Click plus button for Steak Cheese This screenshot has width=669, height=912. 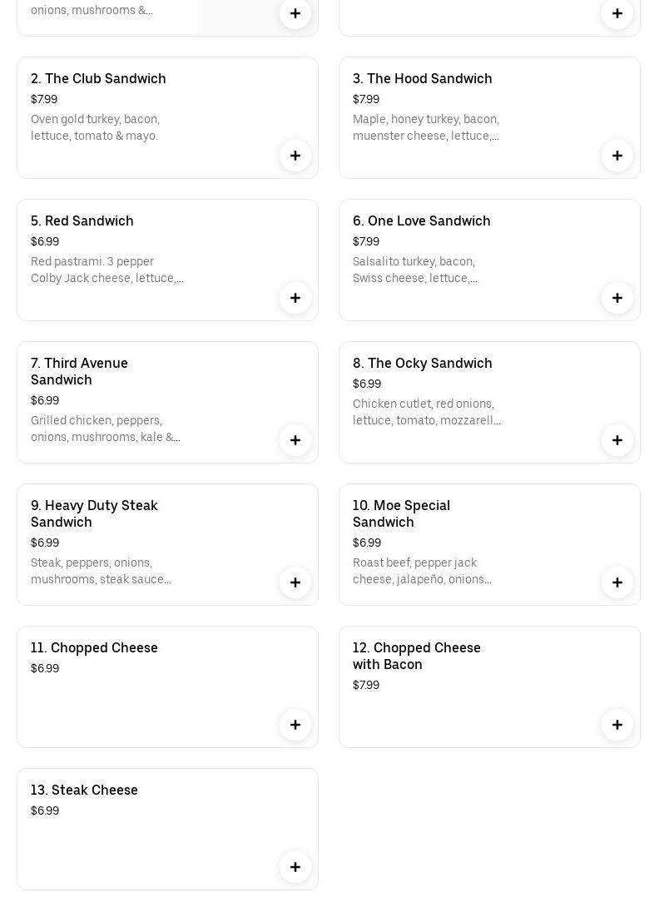point(295,867)
